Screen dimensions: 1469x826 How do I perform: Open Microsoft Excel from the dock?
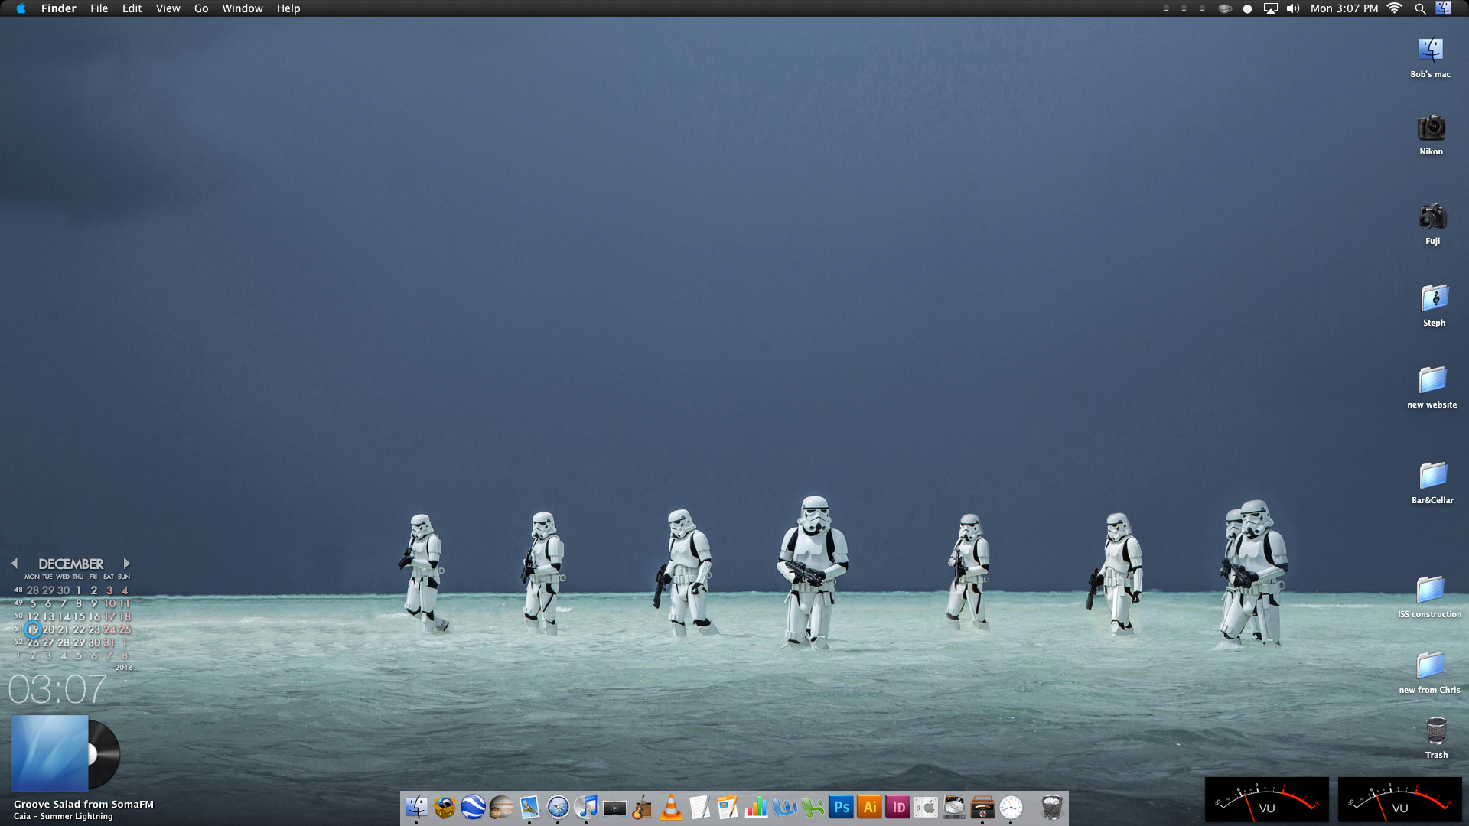(x=813, y=807)
